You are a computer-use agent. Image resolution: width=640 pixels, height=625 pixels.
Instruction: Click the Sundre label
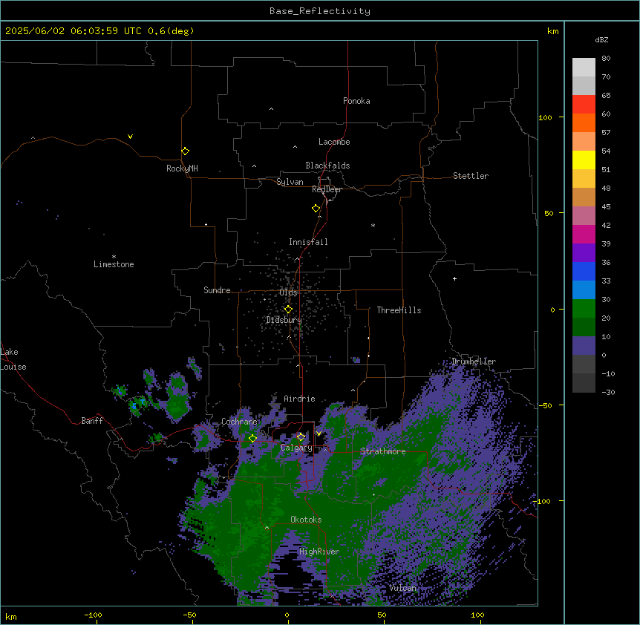click(217, 290)
